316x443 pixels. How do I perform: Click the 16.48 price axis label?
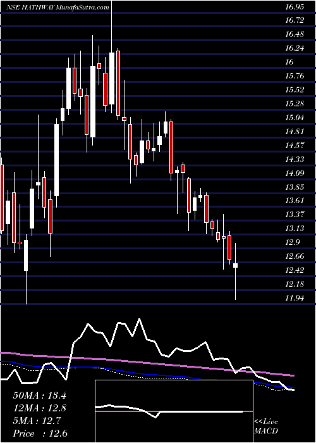pos(295,34)
